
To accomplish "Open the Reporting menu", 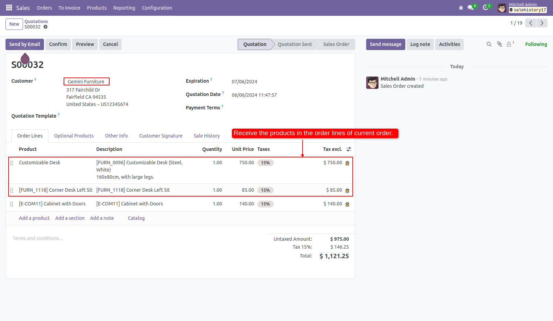I will tap(124, 8).
